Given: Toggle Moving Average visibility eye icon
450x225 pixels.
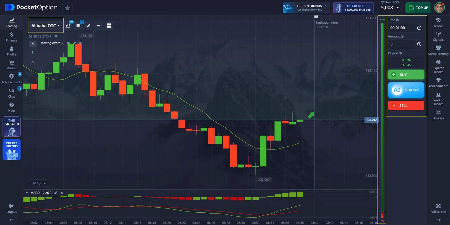Looking at the screenshot, I should pyautogui.click(x=68, y=43).
